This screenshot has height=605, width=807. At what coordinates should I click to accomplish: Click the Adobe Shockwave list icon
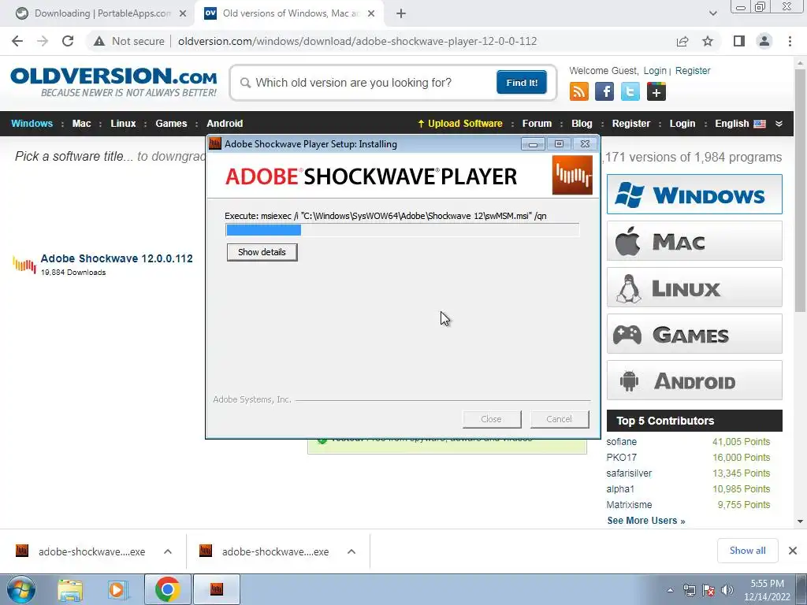(24, 264)
